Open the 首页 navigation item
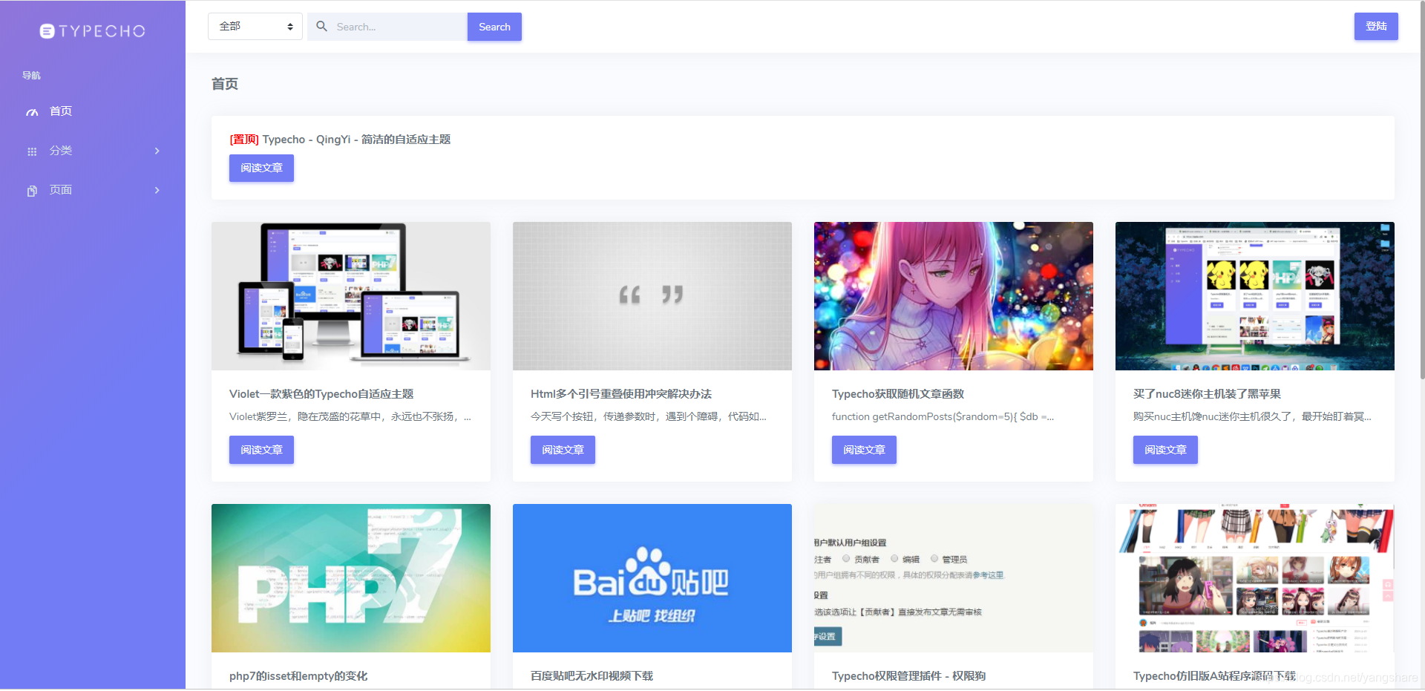Viewport: 1425px width, 691px height. pyautogui.click(x=93, y=111)
